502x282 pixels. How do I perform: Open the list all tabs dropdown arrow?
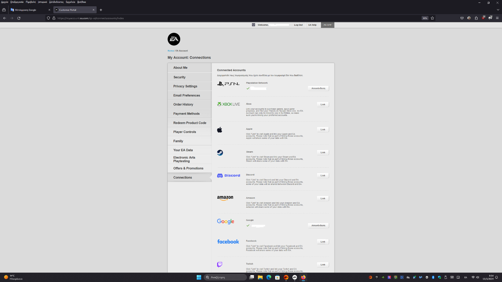pyautogui.click(x=498, y=10)
